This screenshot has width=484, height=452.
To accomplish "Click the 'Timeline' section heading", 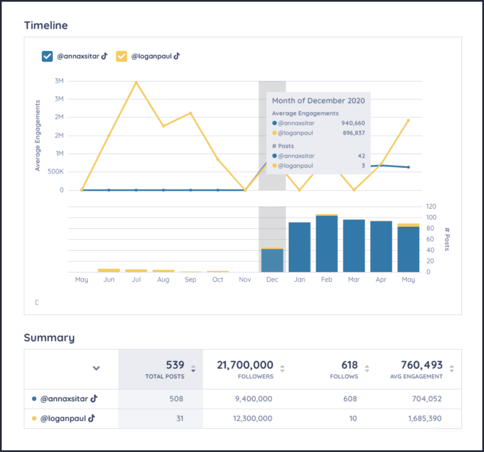I will coord(46,25).
